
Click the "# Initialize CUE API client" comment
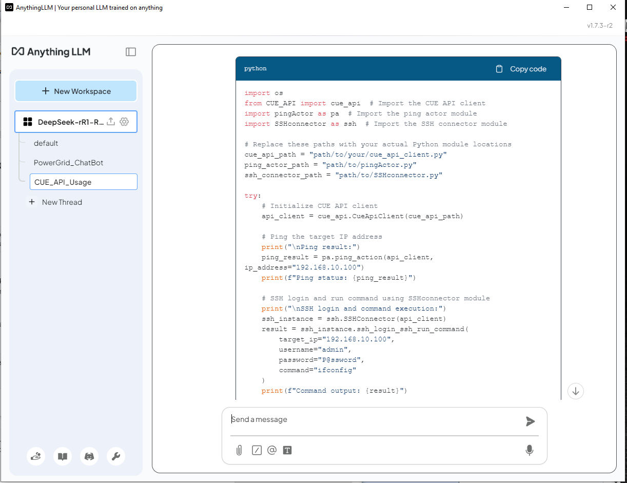320,206
